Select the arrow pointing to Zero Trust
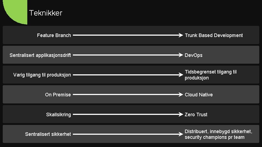The width and height of the screenshot is (262, 147). point(128,115)
